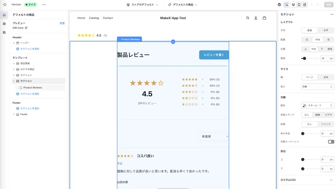
Task: Collapse the selected セクション tree item
Action: (14, 81)
